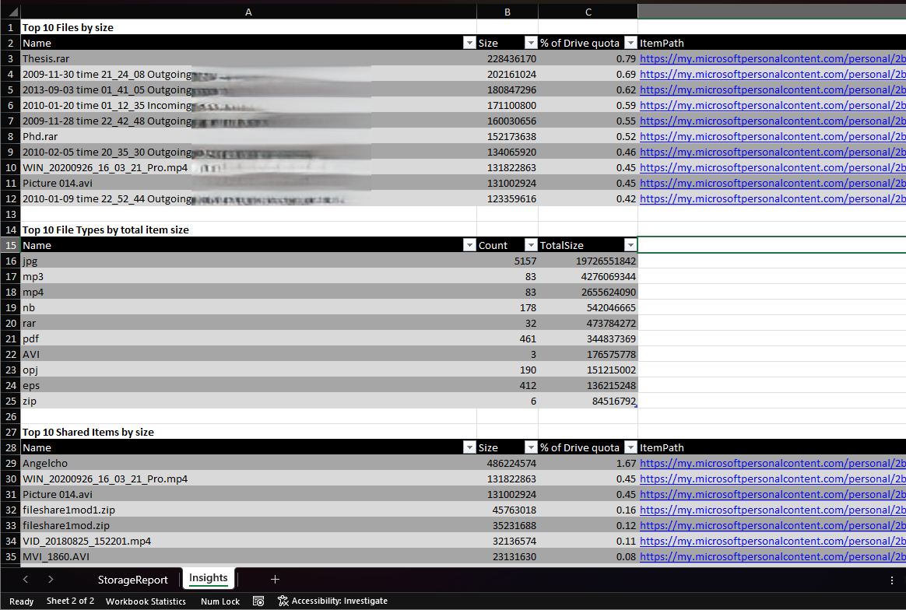Click the macro recording icon in the status bar

258,601
